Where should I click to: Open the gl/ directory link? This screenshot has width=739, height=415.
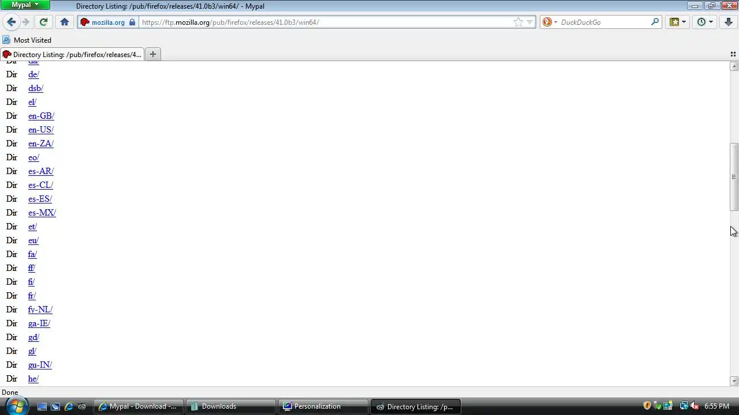pyautogui.click(x=32, y=351)
